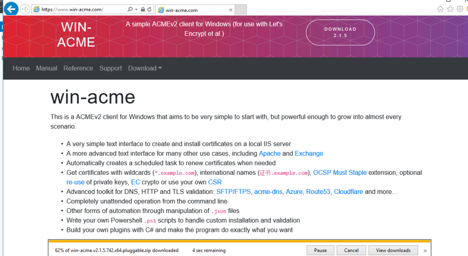Open the Azure validation link

pyautogui.click(x=294, y=192)
